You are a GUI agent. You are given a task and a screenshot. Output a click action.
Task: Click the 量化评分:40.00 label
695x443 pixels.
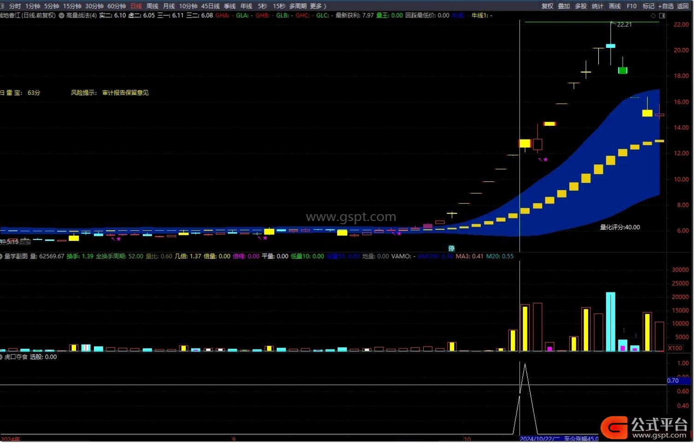click(619, 227)
